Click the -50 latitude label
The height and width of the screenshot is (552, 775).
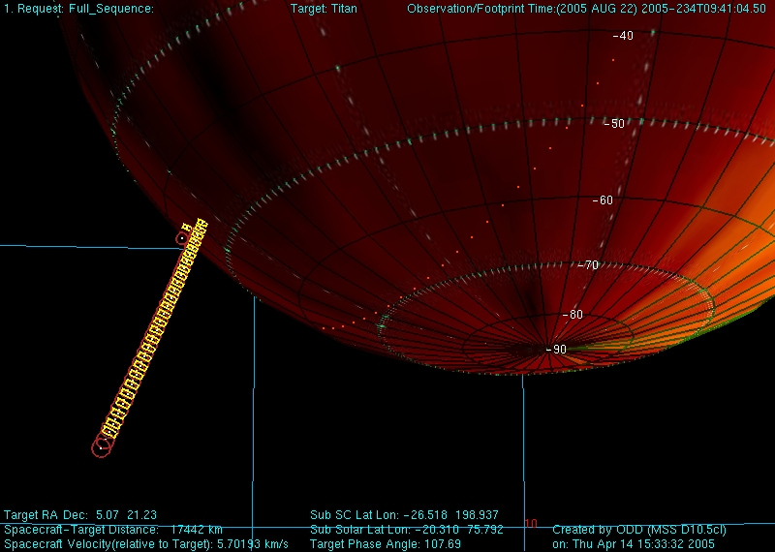tap(614, 124)
